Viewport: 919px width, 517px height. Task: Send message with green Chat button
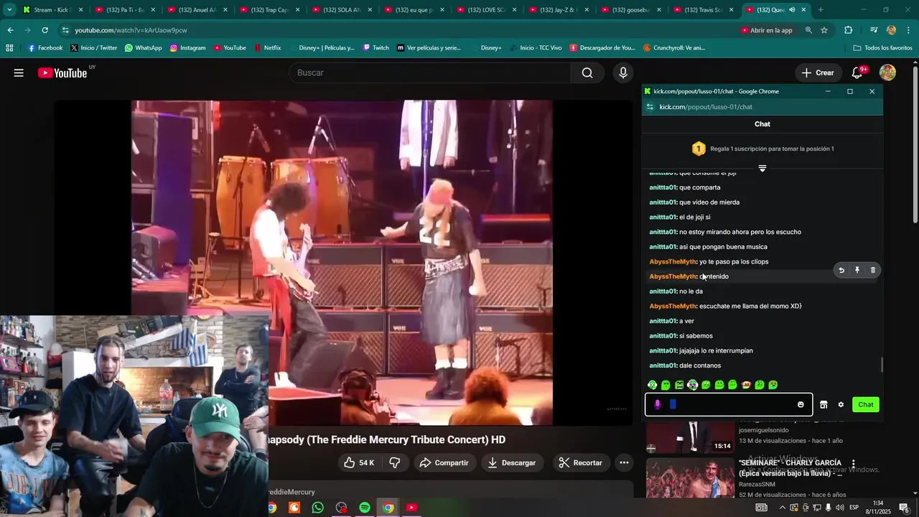click(x=866, y=404)
